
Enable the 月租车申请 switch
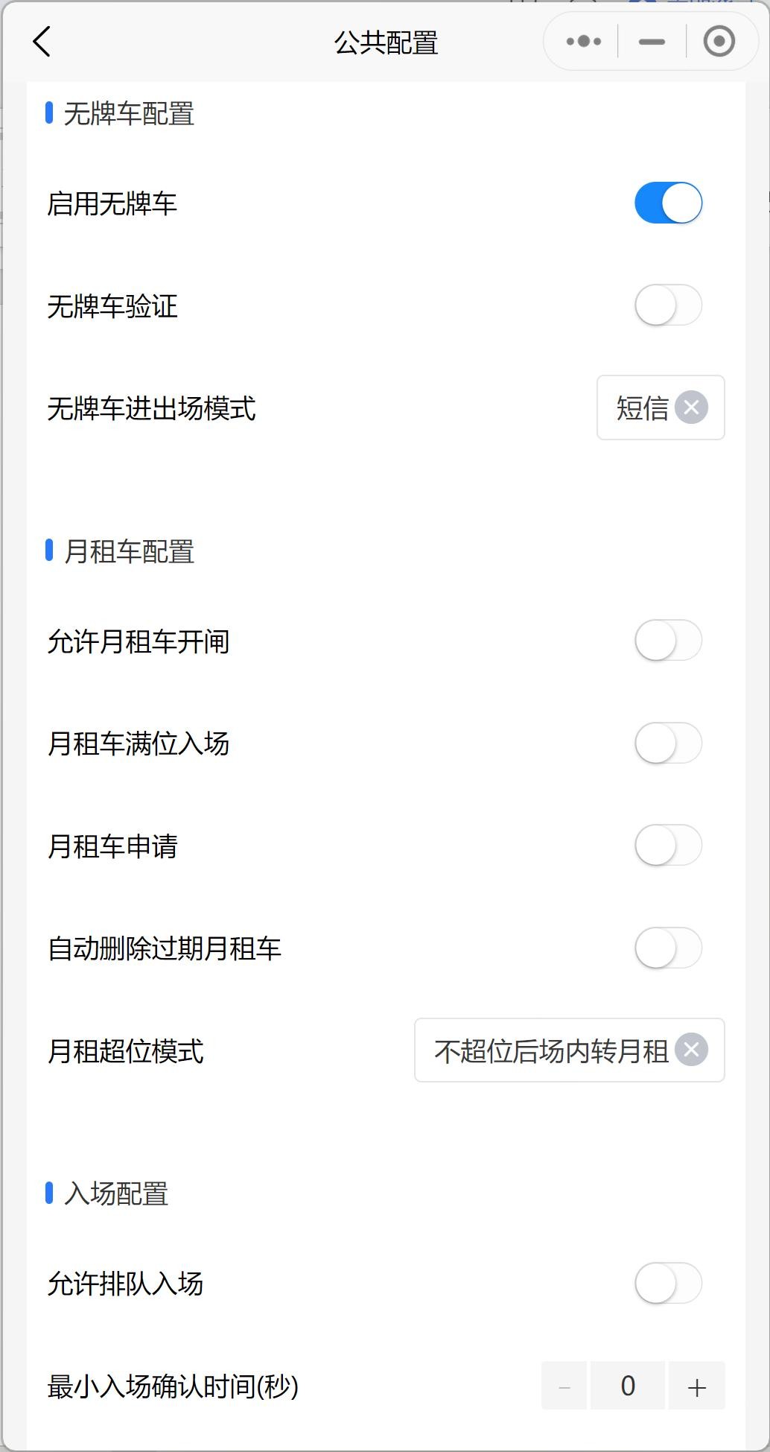[x=668, y=845]
